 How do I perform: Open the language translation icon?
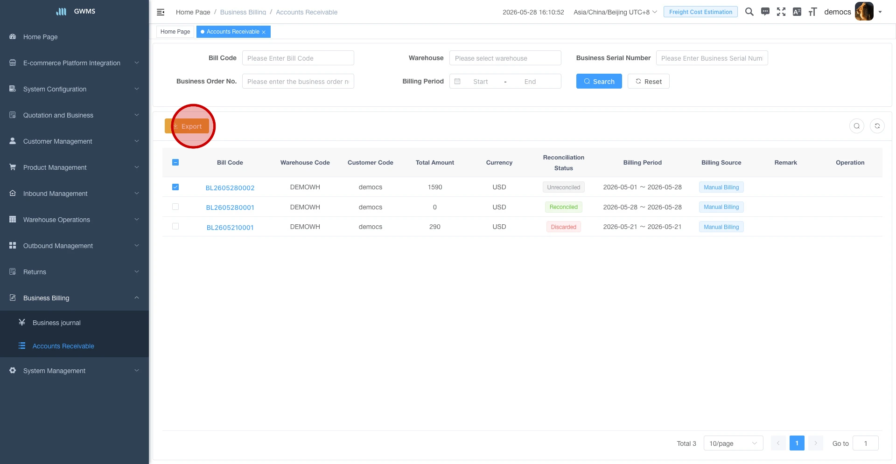tap(797, 12)
